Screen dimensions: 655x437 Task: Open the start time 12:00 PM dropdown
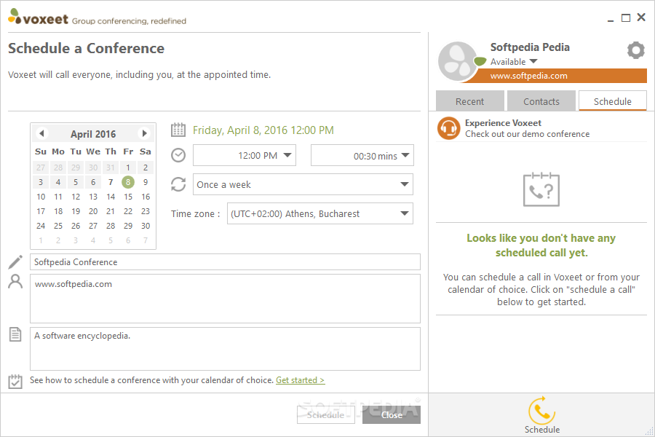point(245,156)
